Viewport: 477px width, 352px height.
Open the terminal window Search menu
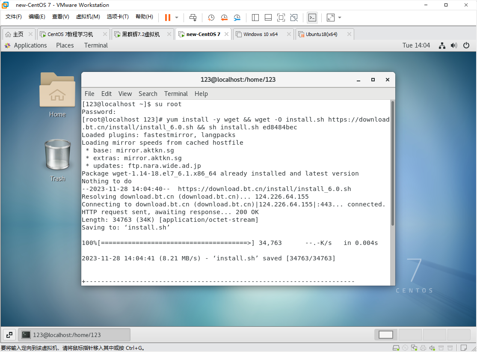point(148,94)
